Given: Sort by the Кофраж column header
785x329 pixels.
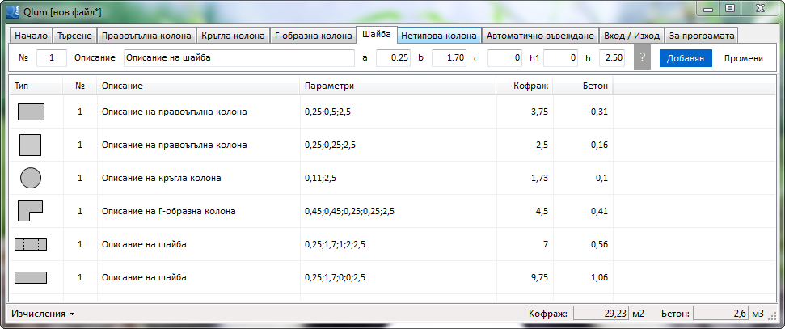Looking at the screenshot, I should tap(532, 86).
